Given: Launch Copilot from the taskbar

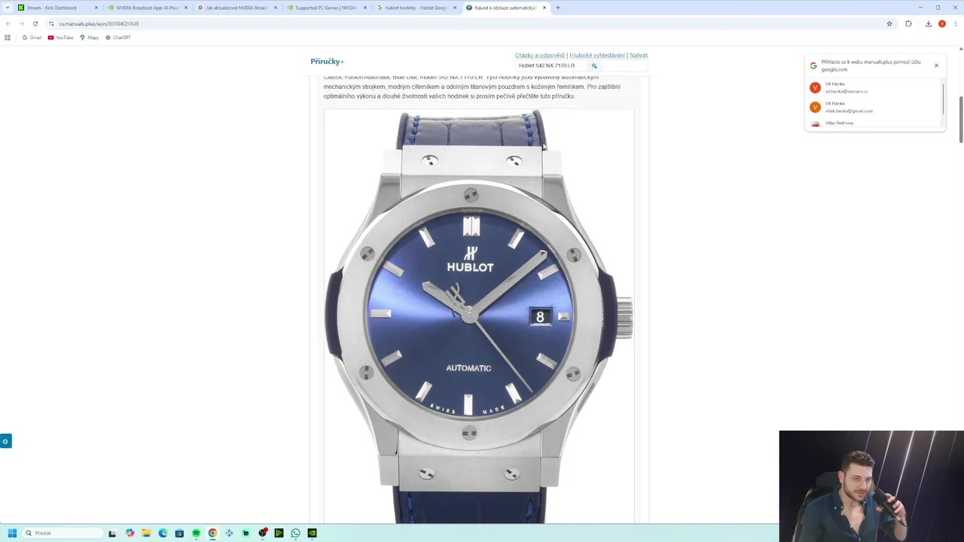Looking at the screenshot, I should tap(130, 533).
